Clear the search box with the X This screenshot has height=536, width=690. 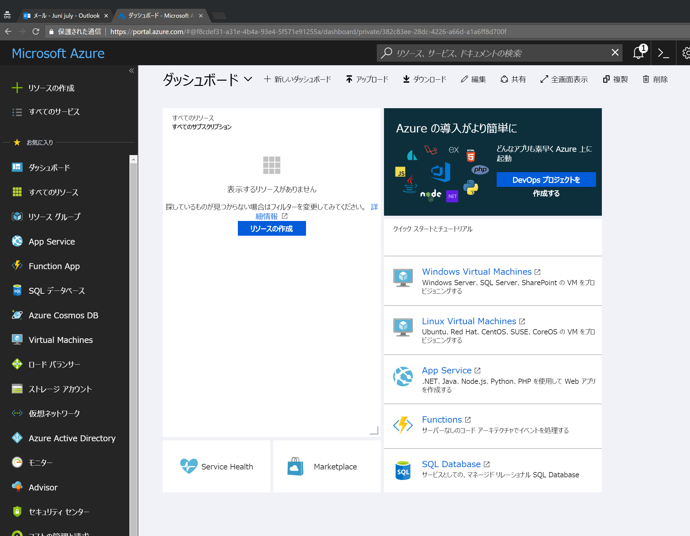(615, 52)
